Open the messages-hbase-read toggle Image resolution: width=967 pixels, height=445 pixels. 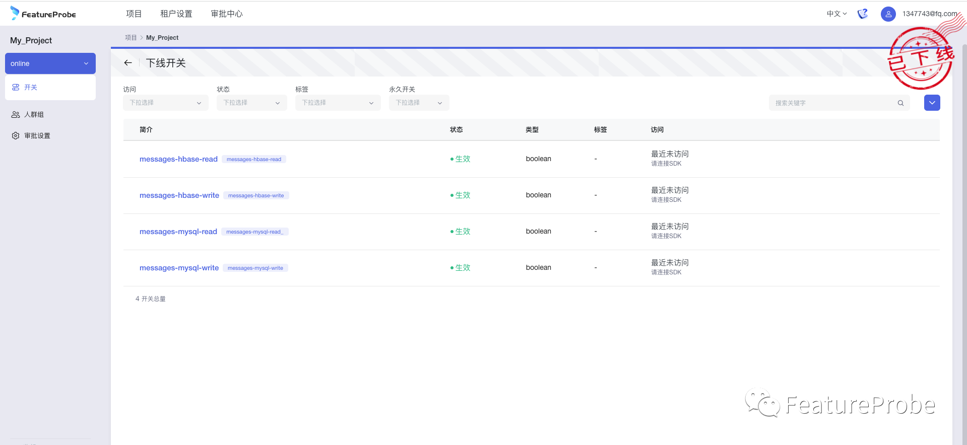(x=178, y=159)
